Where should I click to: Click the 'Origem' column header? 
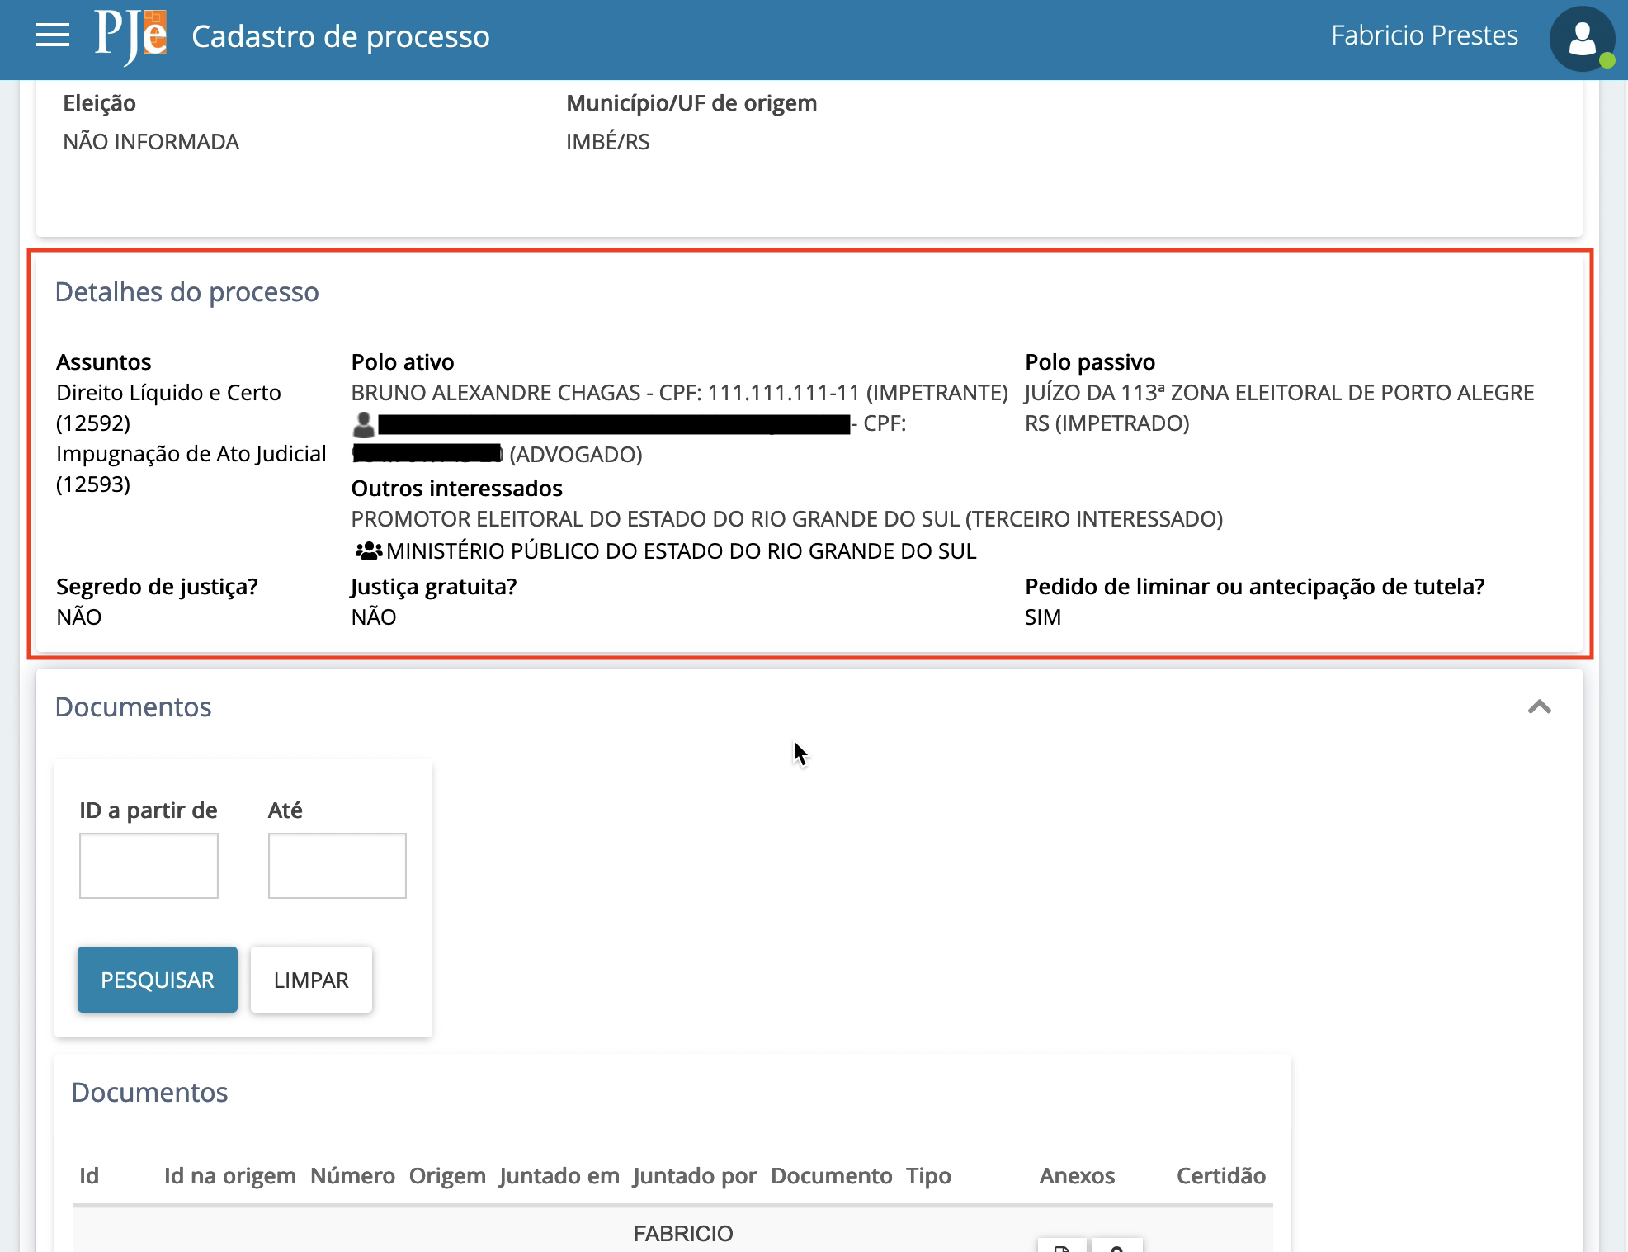447,1176
